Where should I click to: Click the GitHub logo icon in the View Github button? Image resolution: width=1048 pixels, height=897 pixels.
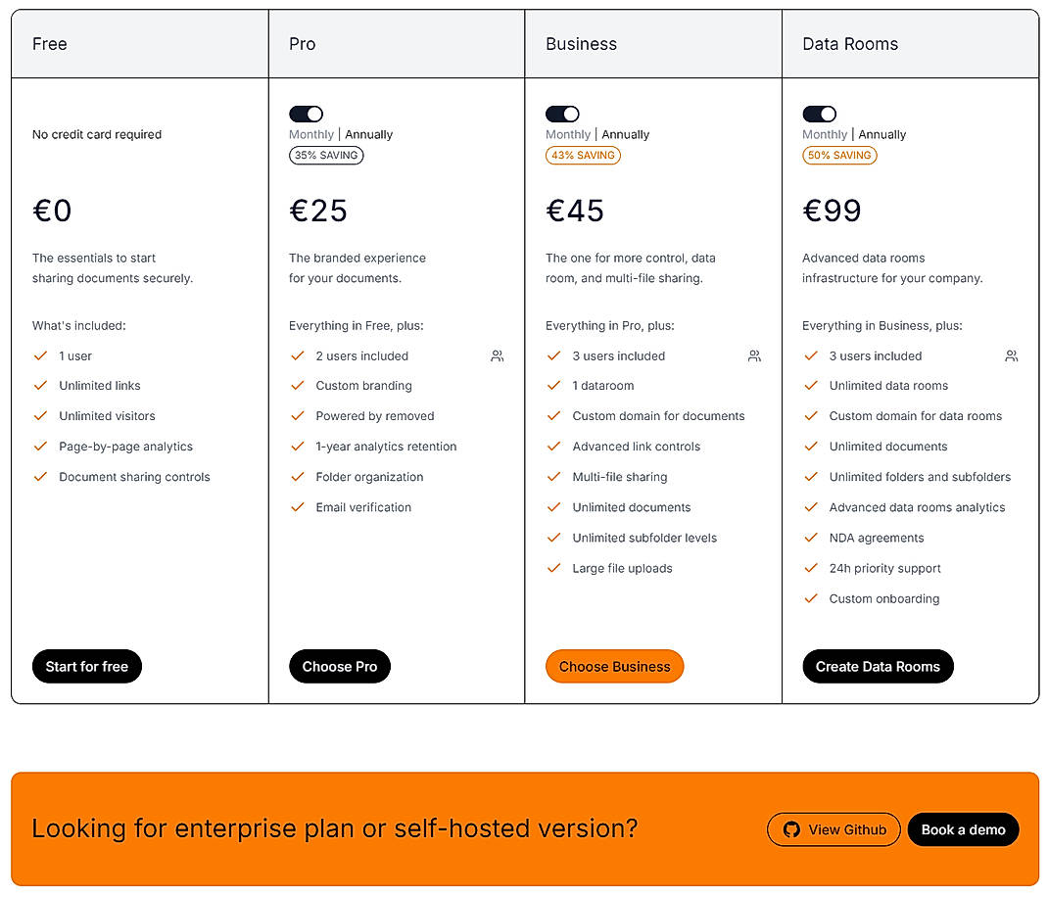coord(790,829)
